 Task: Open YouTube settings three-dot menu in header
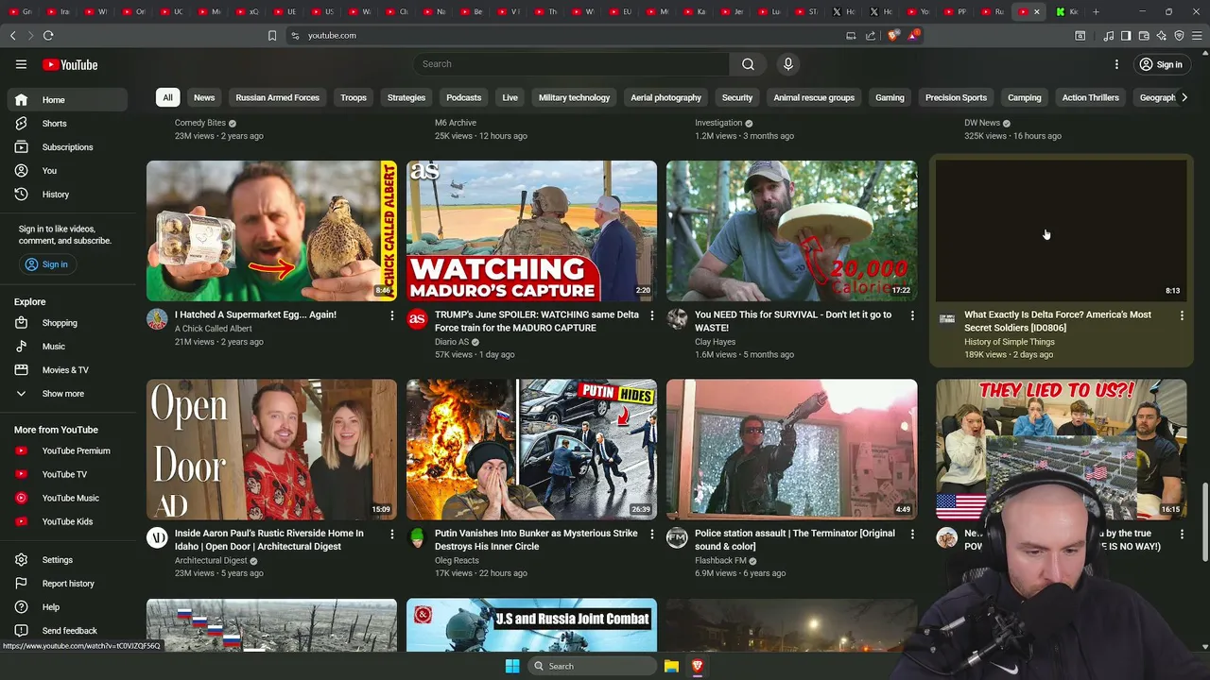pyautogui.click(x=1116, y=64)
